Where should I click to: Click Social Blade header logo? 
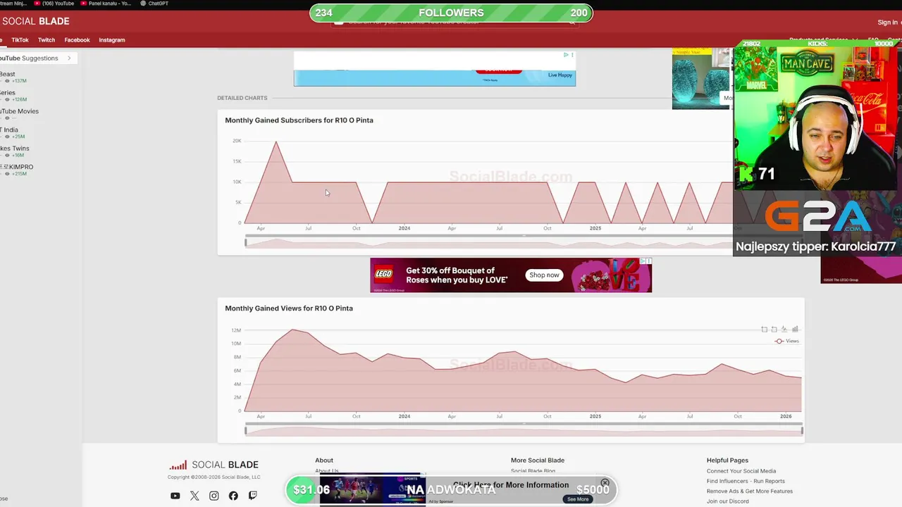point(35,21)
